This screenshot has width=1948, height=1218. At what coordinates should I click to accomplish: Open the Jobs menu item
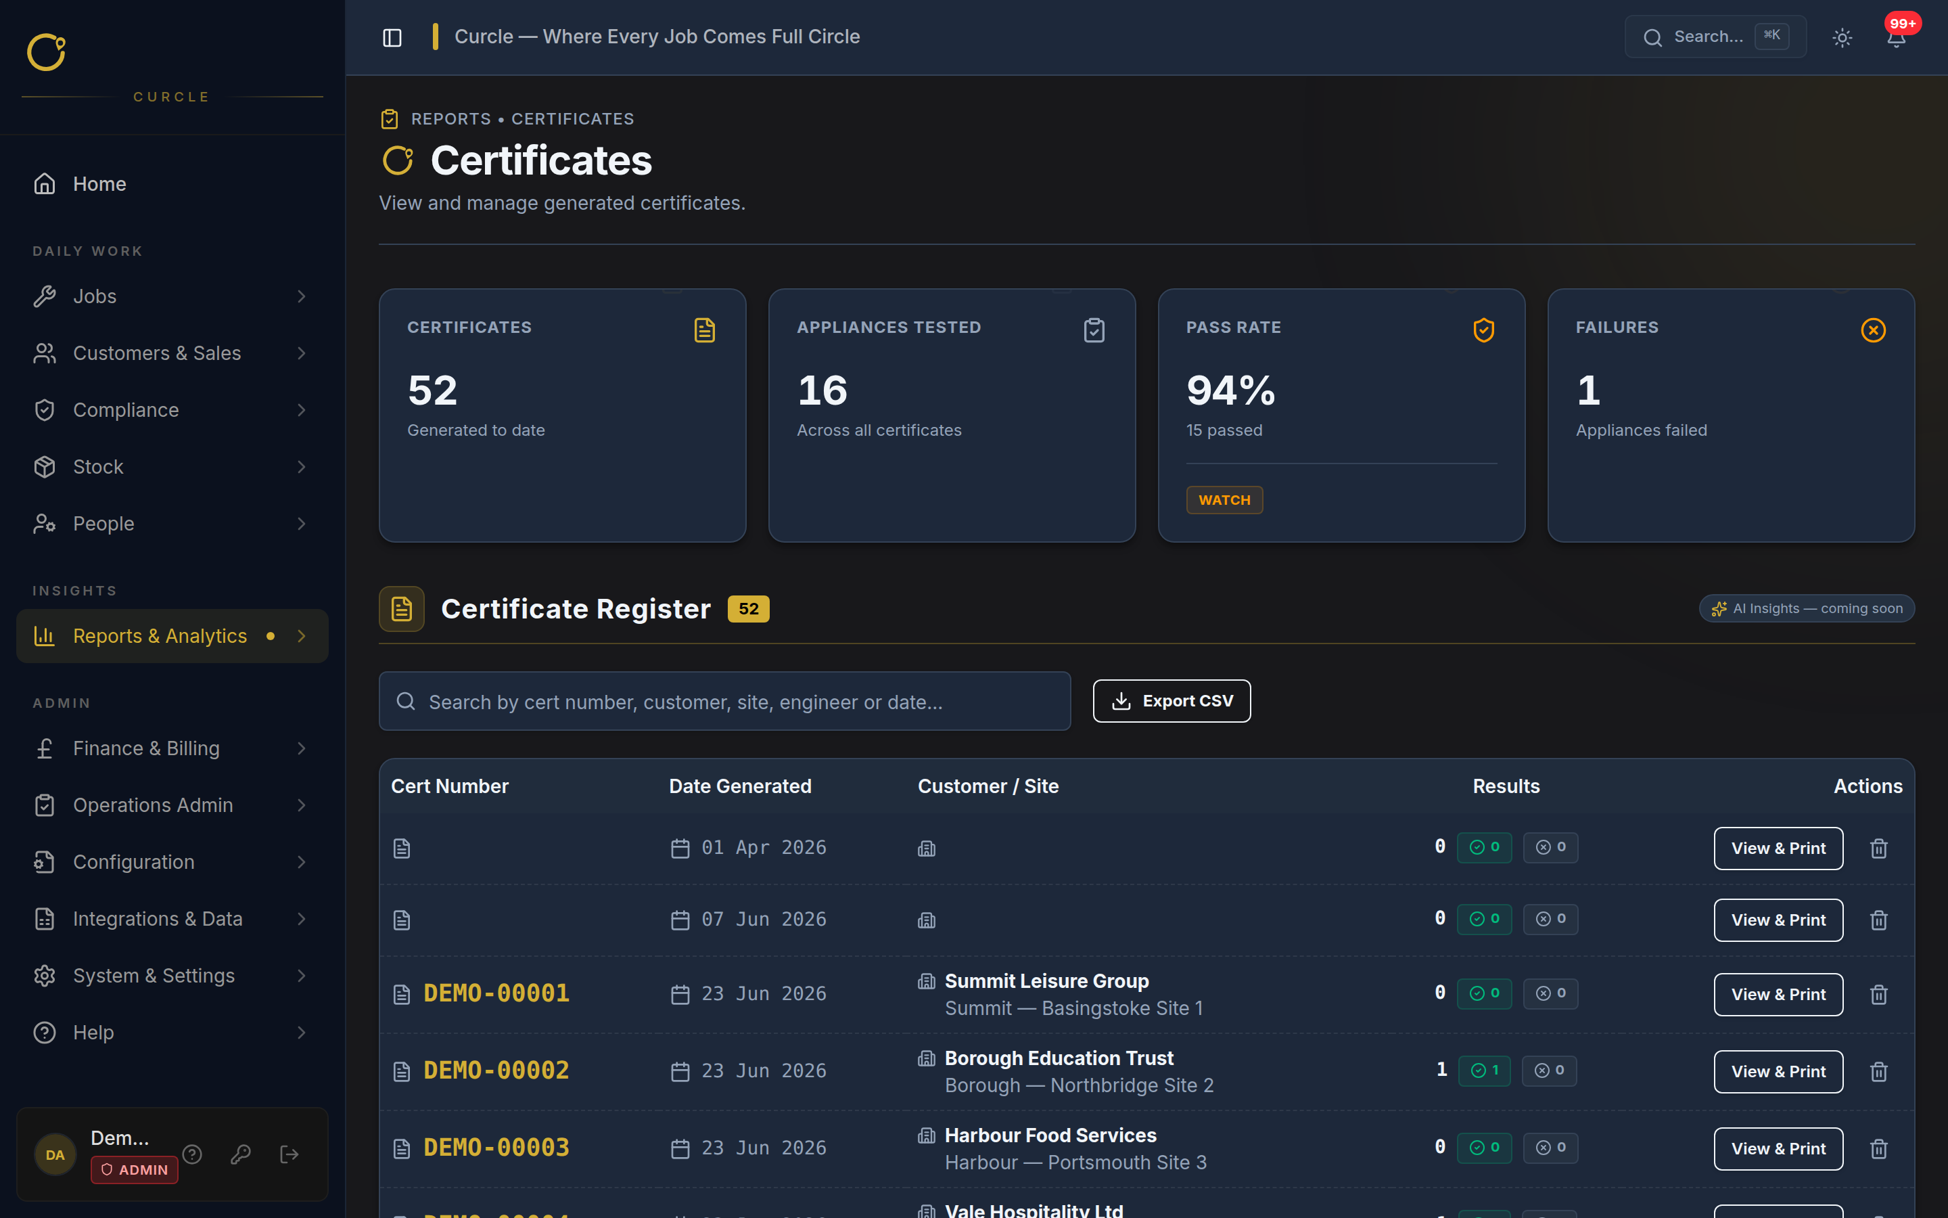point(171,296)
